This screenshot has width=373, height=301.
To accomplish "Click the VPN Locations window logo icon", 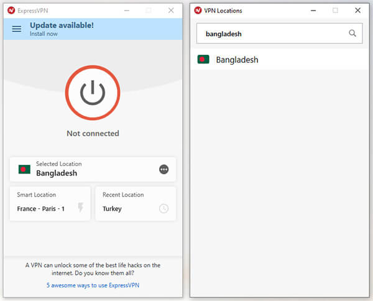I will click(x=198, y=11).
